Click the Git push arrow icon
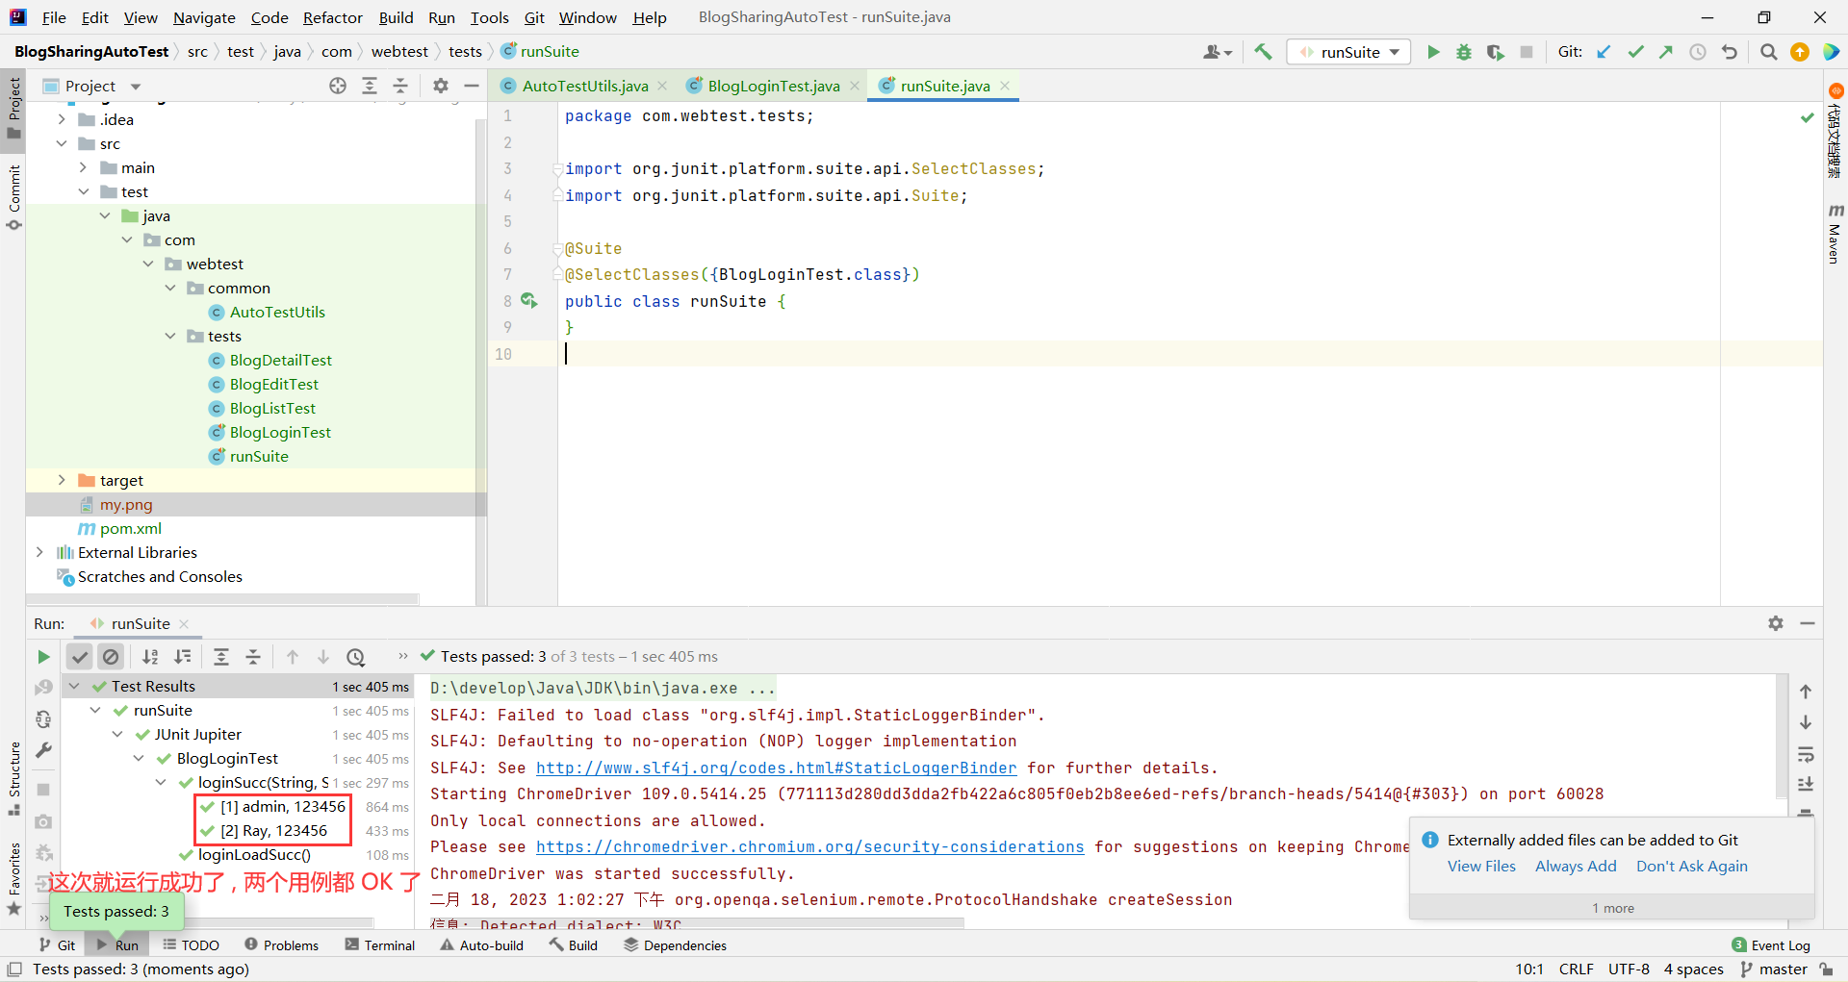Image resolution: width=1848 pixels, height=982 pixels. point(1666,52)
